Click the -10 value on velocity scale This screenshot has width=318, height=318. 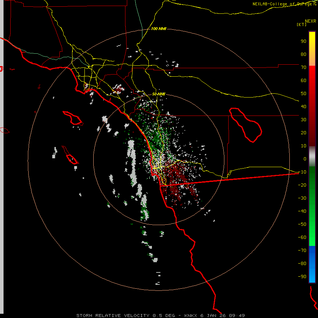(302, 172)
